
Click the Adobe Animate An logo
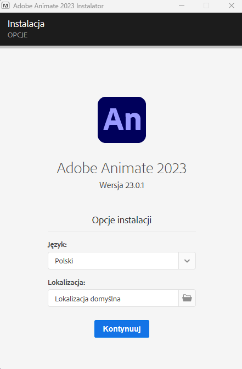[122, 120]
